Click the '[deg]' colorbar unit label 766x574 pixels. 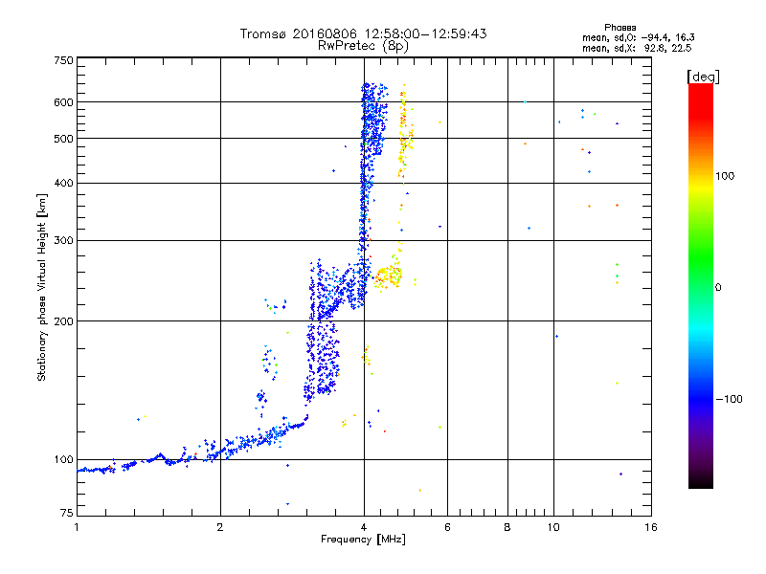tap(703, 77)
